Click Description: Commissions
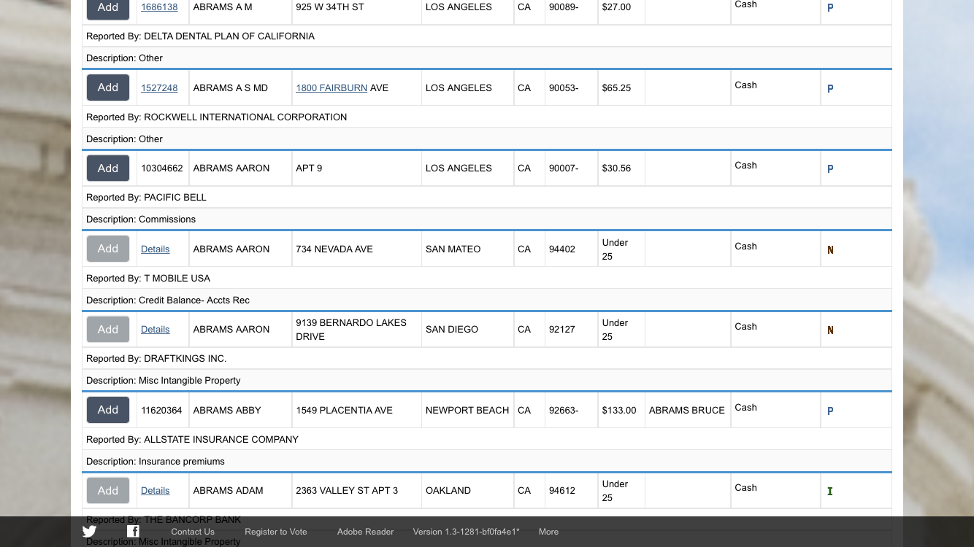This screenshot has width=974, height=547. (141, 219)
